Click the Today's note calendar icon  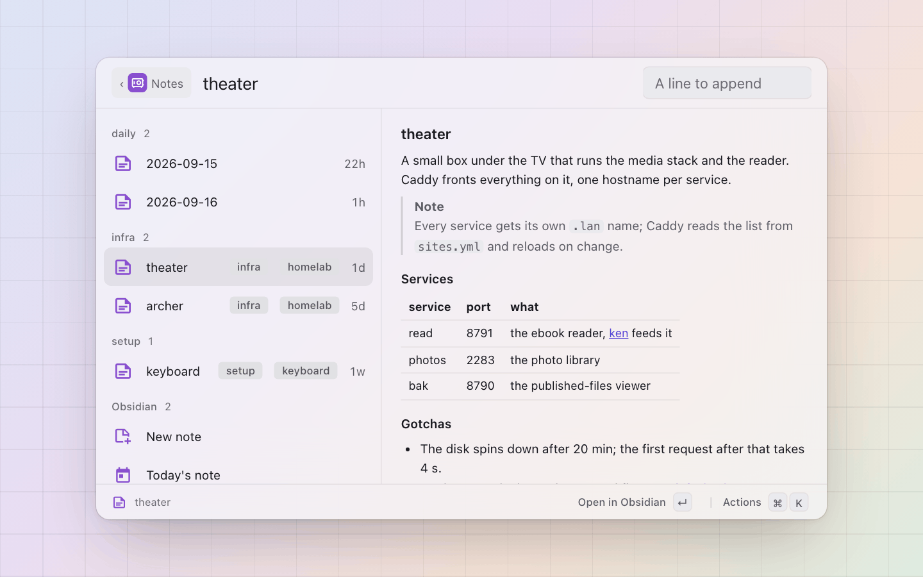coord(123,475)
